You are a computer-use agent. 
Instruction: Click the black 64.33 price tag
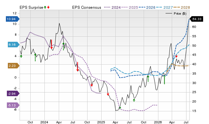click(x=196, y=19)
